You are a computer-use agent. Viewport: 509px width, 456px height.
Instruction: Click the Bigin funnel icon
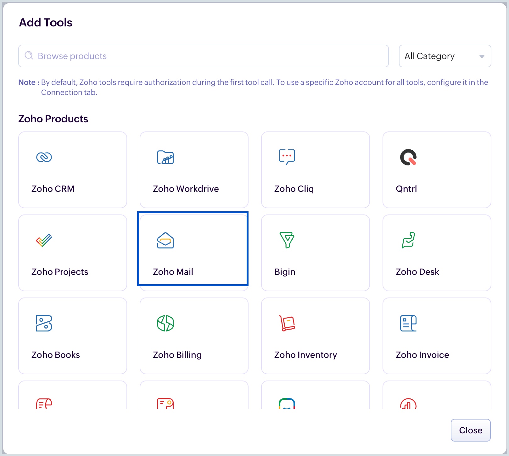[287, 240]
